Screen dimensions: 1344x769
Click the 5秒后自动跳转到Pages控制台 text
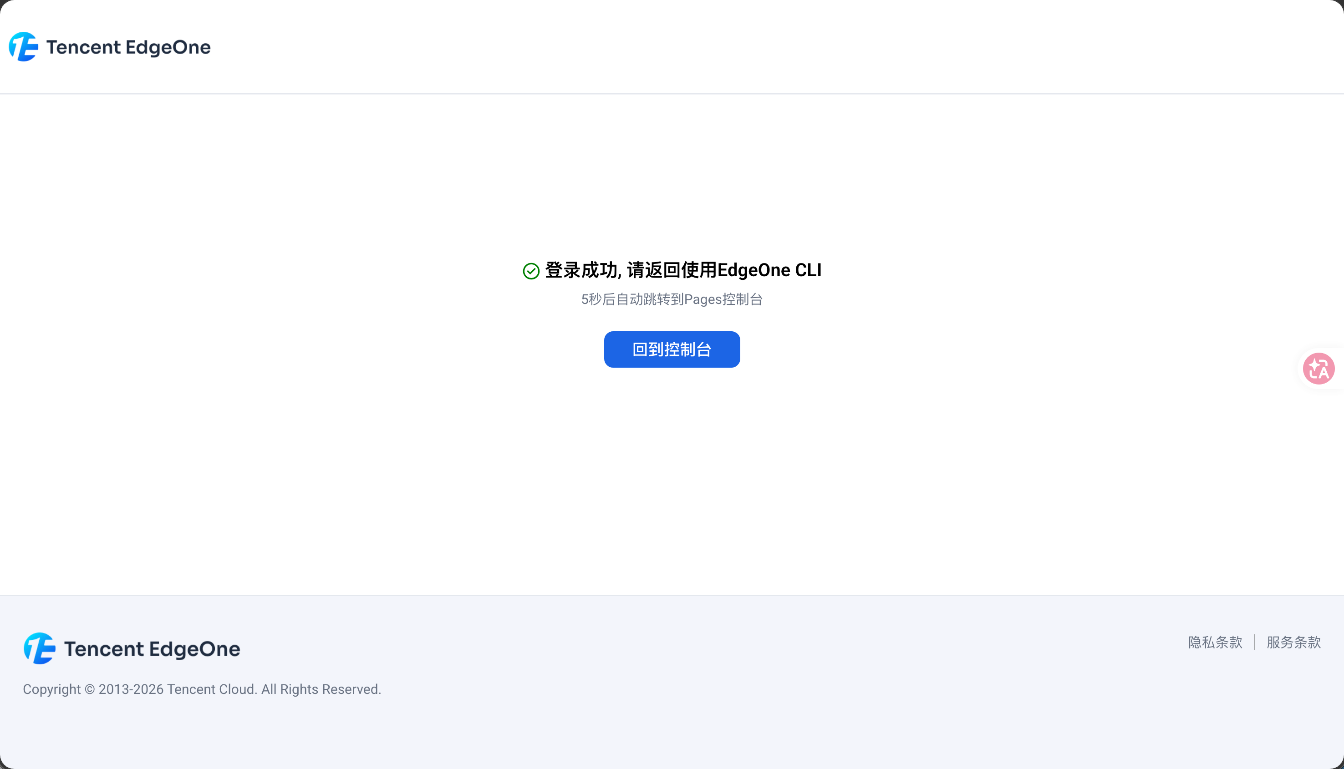coord(672,299)
